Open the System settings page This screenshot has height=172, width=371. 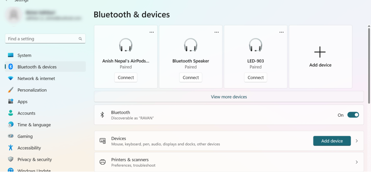coord(45,55)
